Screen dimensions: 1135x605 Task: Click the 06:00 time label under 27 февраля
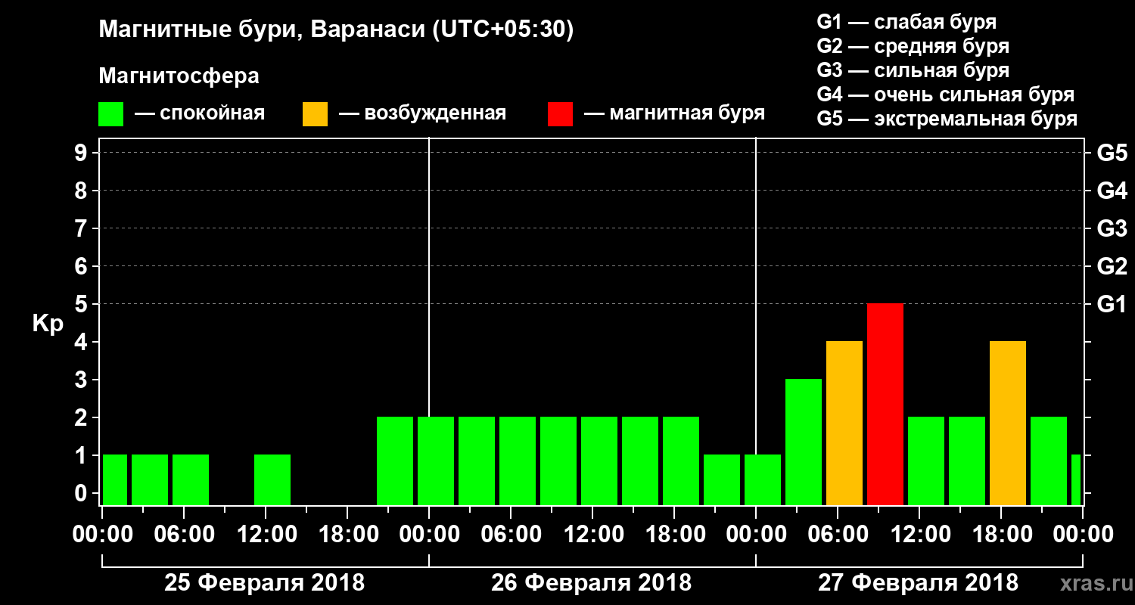click(837, 535)
